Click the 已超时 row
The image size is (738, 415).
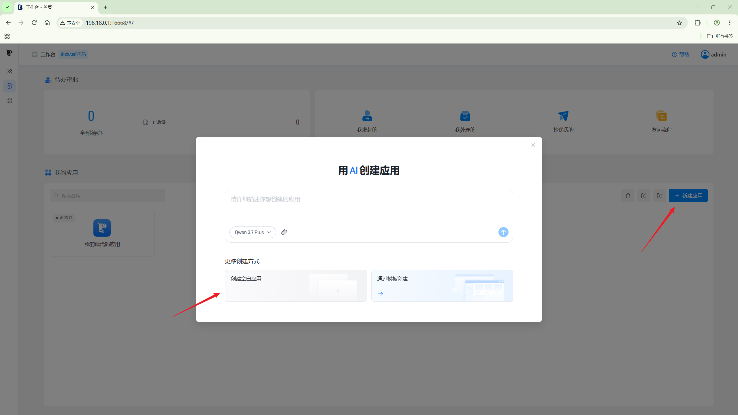pos(221,122)
